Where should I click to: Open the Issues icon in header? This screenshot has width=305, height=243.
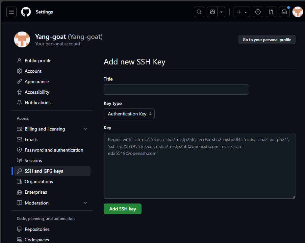coord(258,12)
